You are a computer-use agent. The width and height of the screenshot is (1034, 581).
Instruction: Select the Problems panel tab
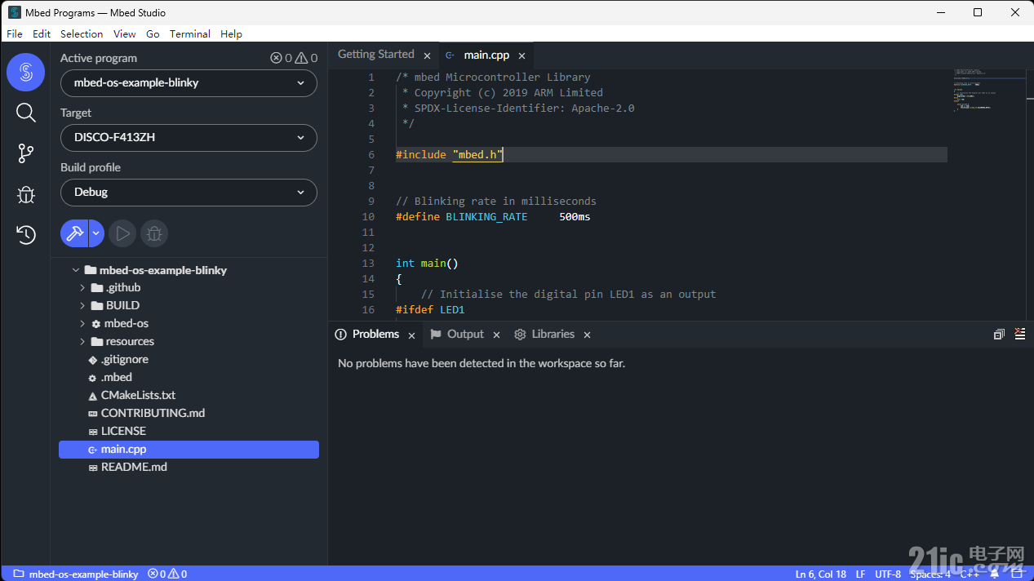[x=375, y=335]
